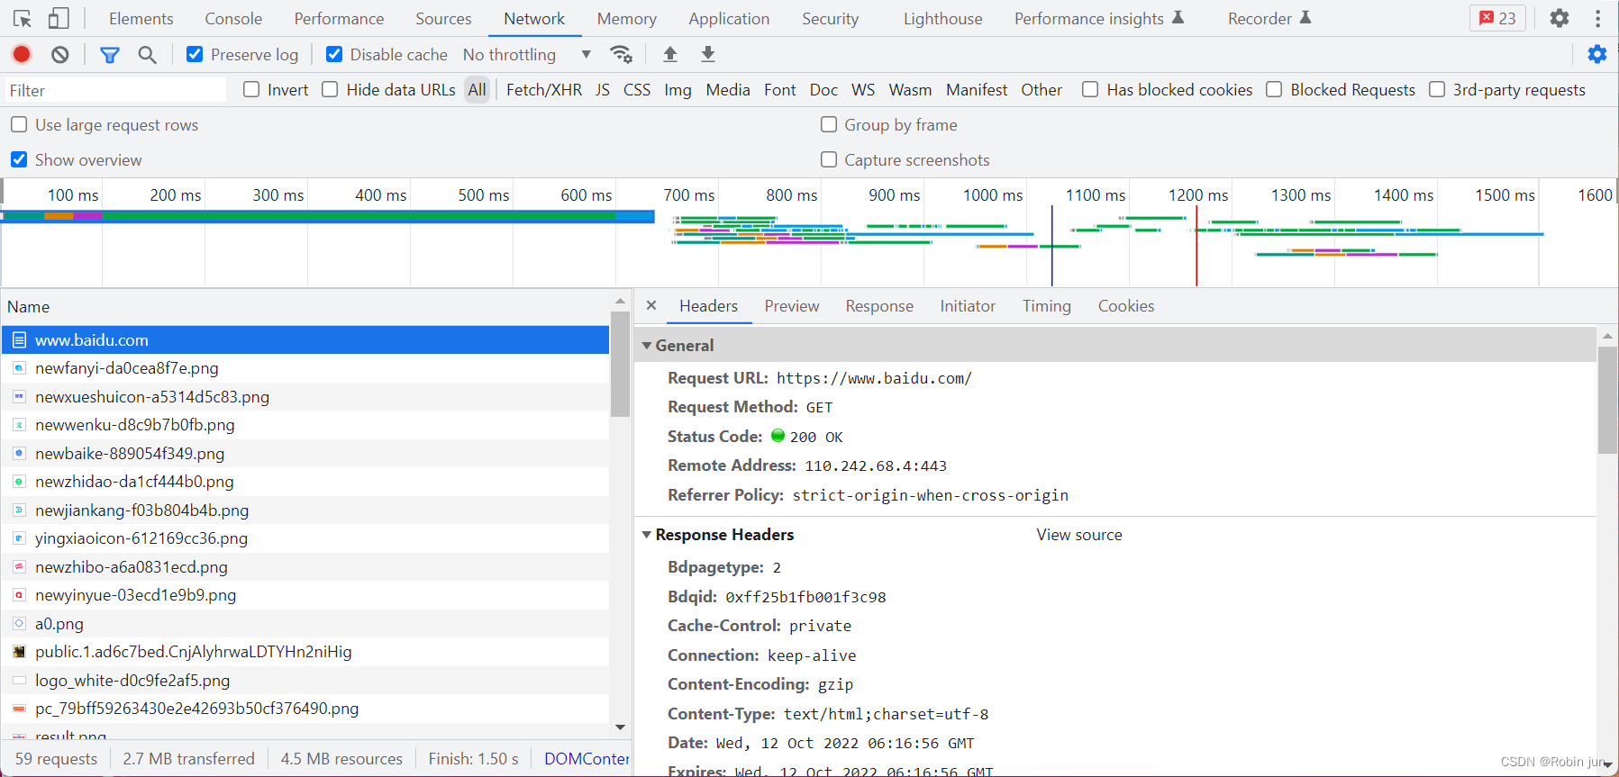Select the All filter type
This screenshot has width=1619, height=777.
tap(477, 90)
